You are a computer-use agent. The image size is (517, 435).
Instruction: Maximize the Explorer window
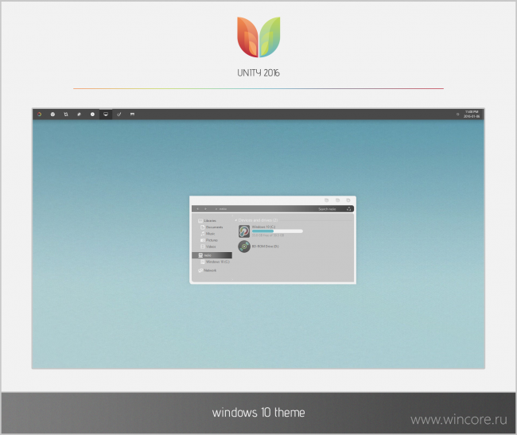coord(337,200)
